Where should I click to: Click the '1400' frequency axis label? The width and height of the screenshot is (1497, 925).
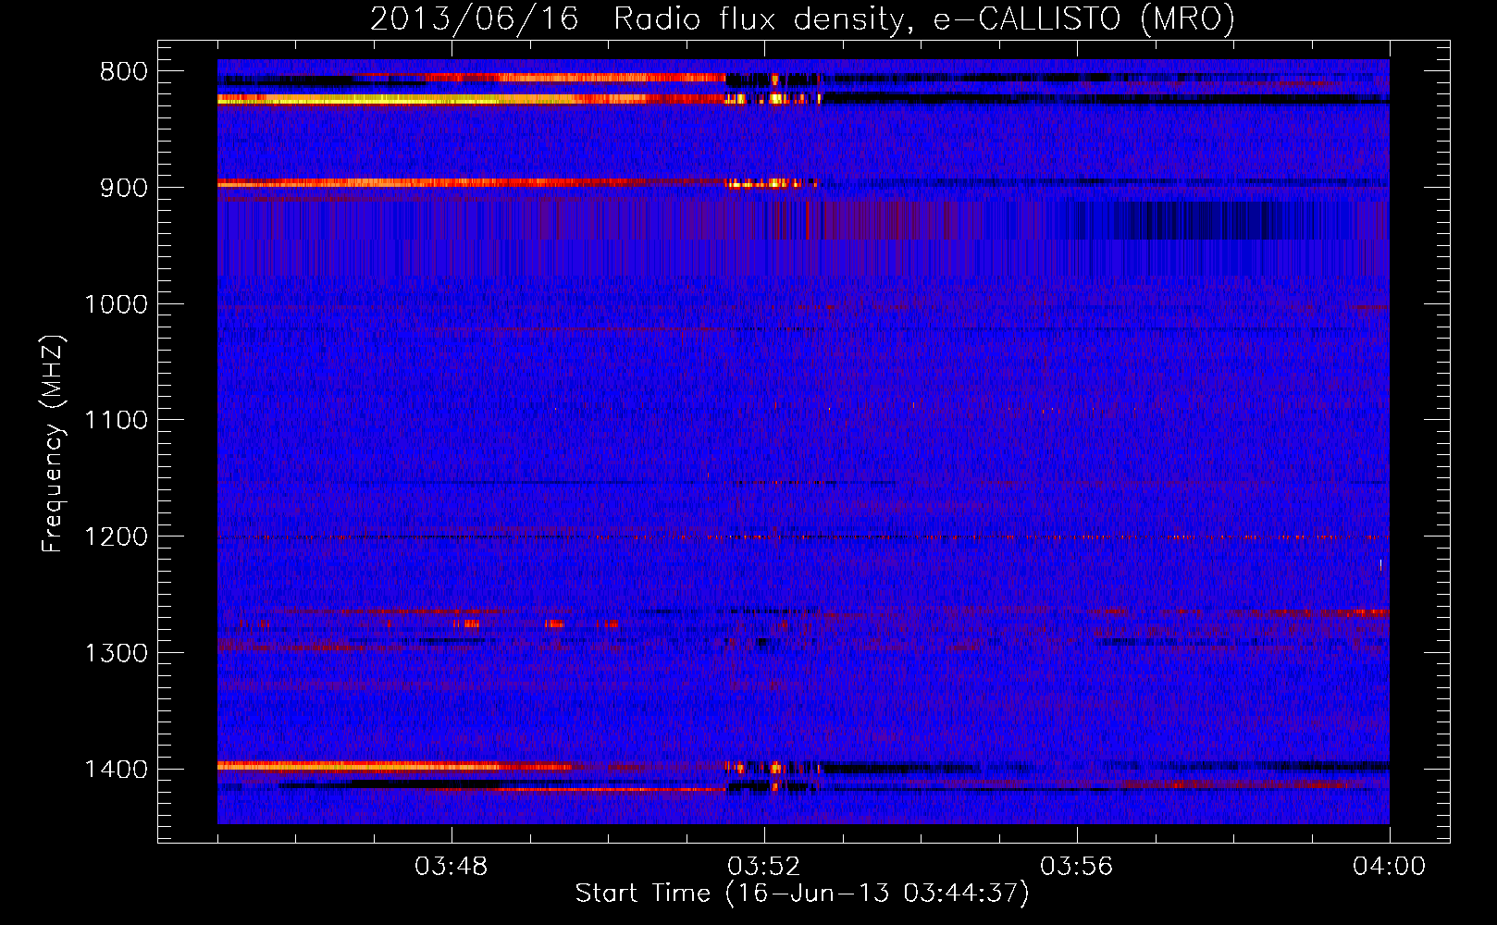(116, 770)
